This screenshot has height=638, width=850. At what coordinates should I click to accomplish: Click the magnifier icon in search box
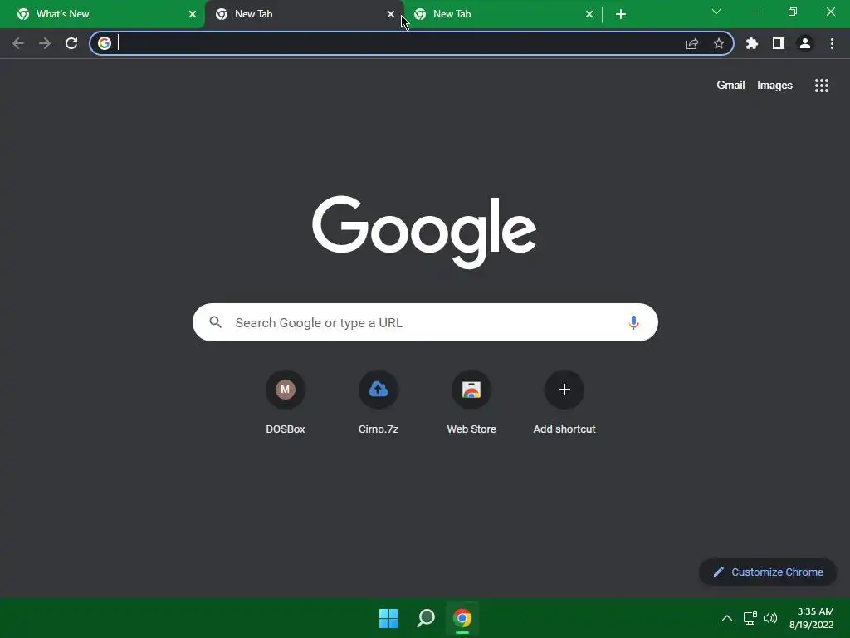215,322
